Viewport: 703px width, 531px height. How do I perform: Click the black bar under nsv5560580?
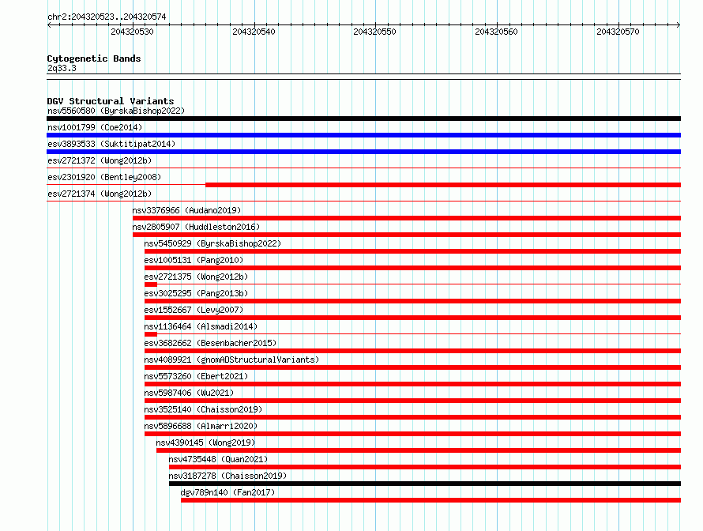click(363, 119)
